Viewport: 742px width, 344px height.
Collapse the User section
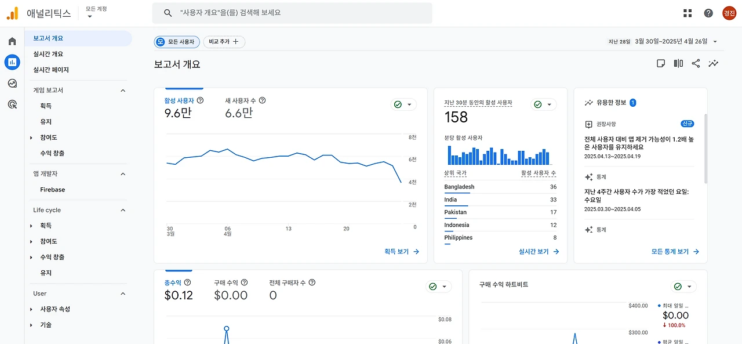click(x=123, y=294)
